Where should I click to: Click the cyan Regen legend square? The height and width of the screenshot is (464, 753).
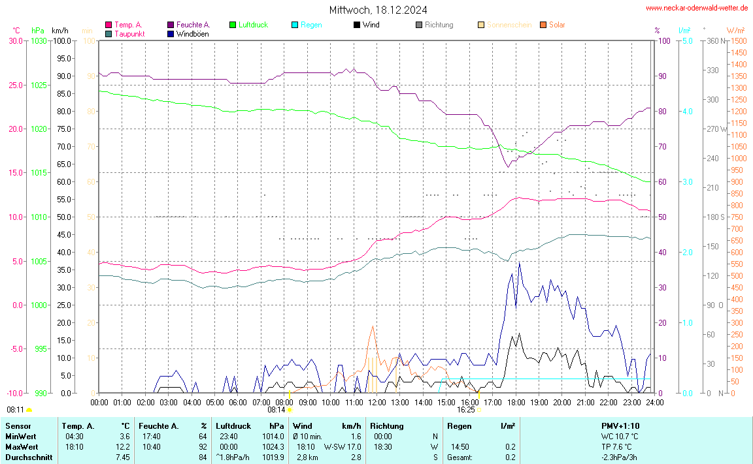[x=295, y=25]
